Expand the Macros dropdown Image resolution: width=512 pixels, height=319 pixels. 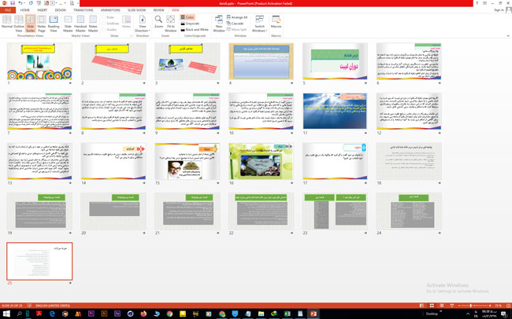[x=276, y=22]
